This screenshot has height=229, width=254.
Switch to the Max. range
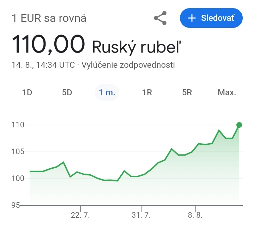coord(227,92)
